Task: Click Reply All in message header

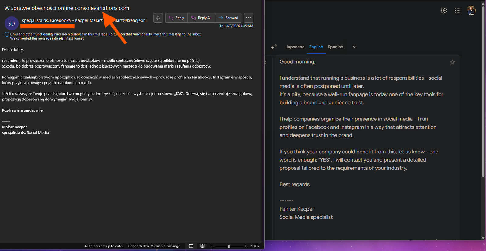Action: (201, 18)
